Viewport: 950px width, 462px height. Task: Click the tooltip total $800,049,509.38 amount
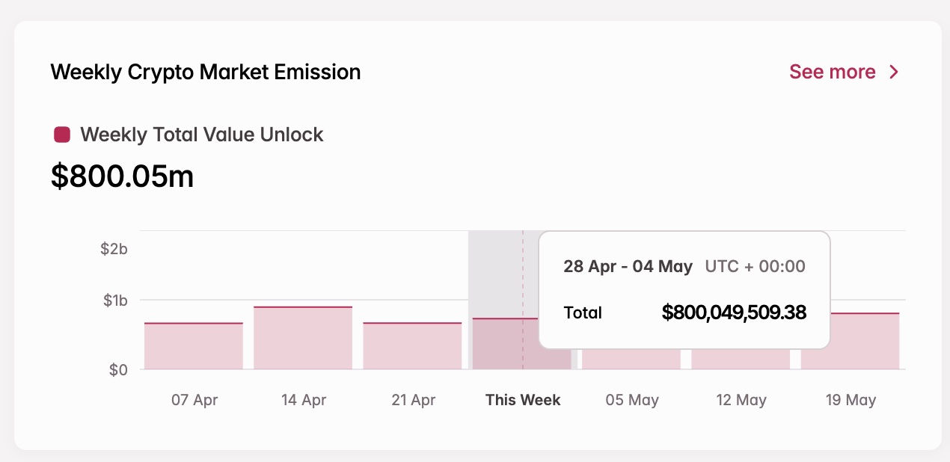[734, 312]
